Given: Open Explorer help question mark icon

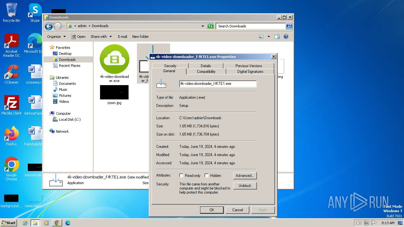Looking at the screenshot, I should 286,37.
